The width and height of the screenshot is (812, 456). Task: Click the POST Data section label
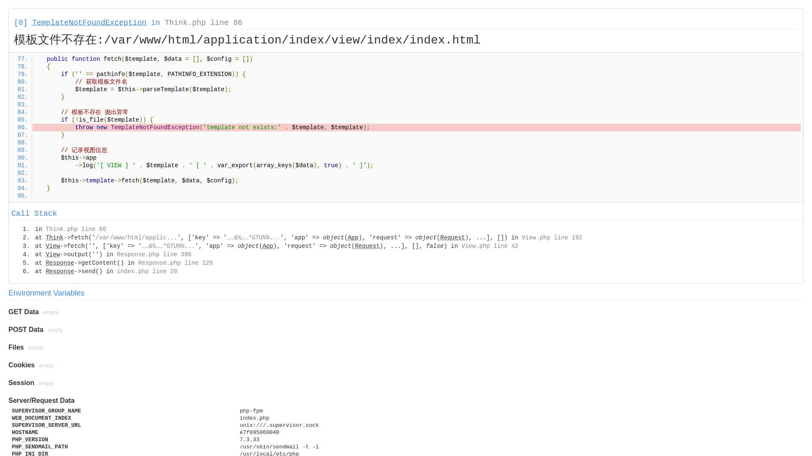[26, 330]
